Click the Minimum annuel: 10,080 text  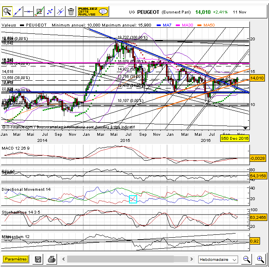tap(77, 25)
